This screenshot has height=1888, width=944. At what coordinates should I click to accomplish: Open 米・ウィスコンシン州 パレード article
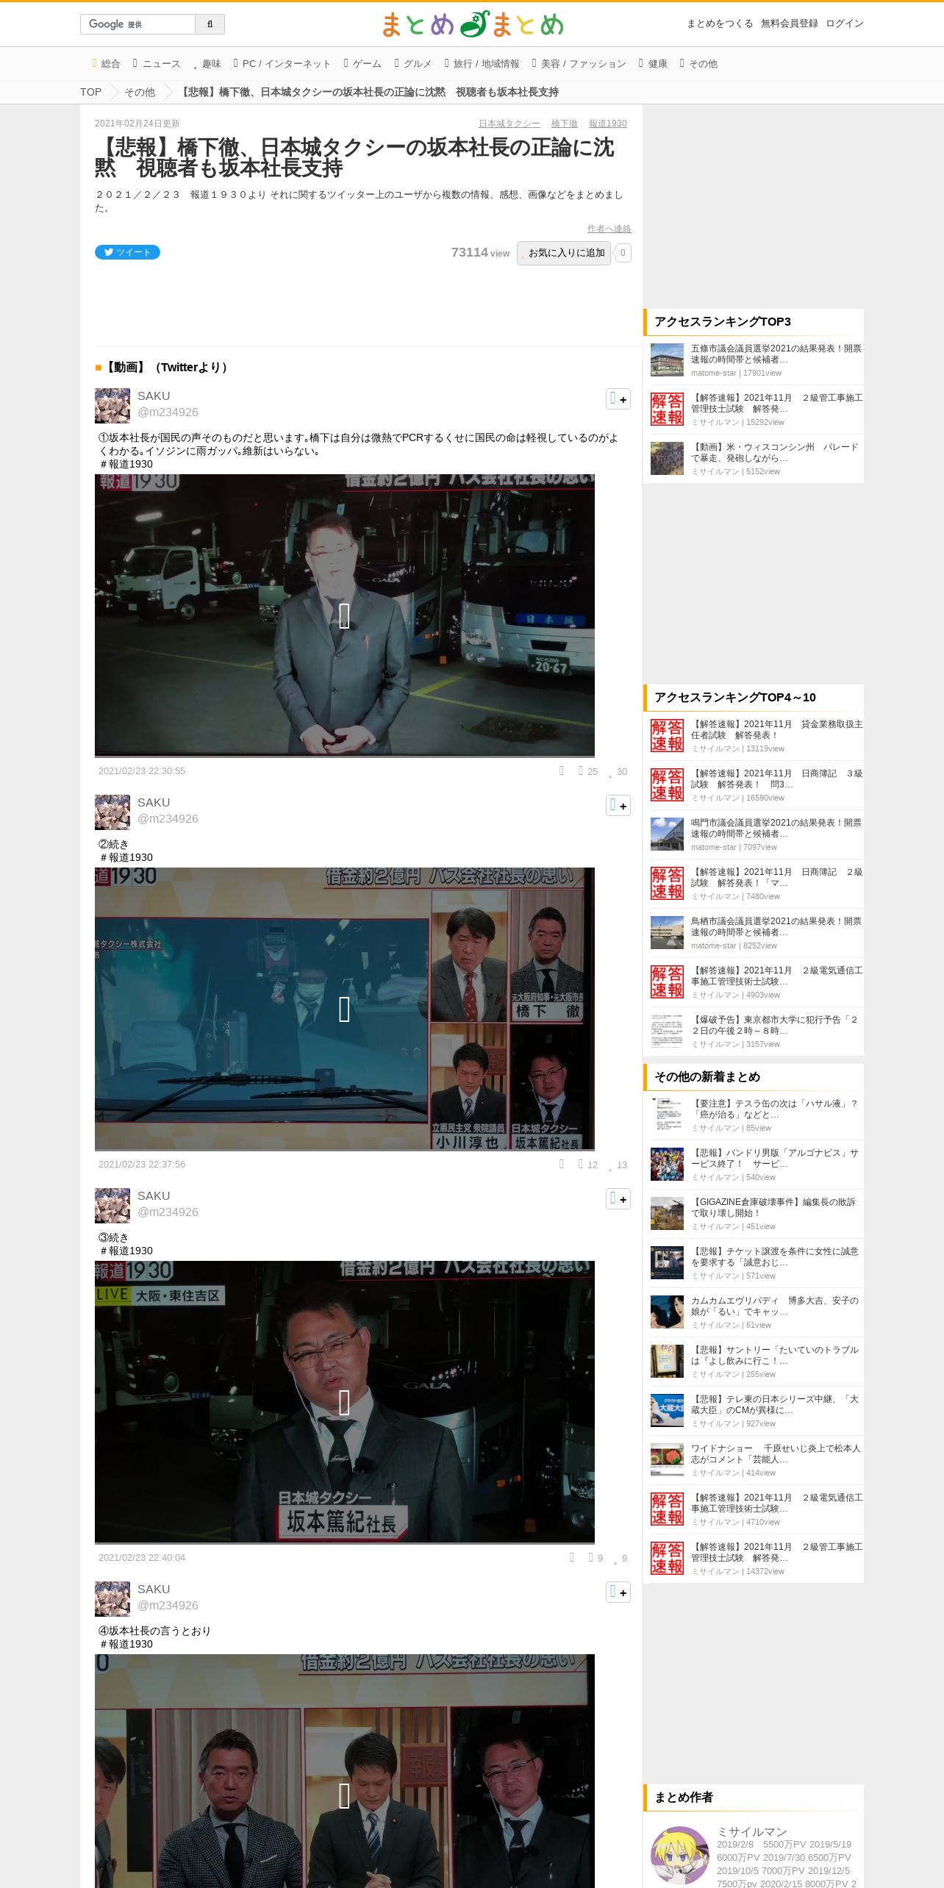(774, 453)
